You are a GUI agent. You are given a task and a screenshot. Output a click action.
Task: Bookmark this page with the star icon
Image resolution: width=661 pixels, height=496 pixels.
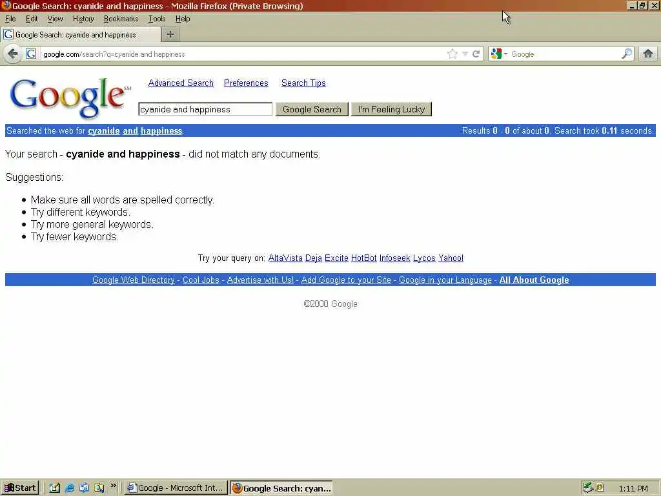point(453,54)
